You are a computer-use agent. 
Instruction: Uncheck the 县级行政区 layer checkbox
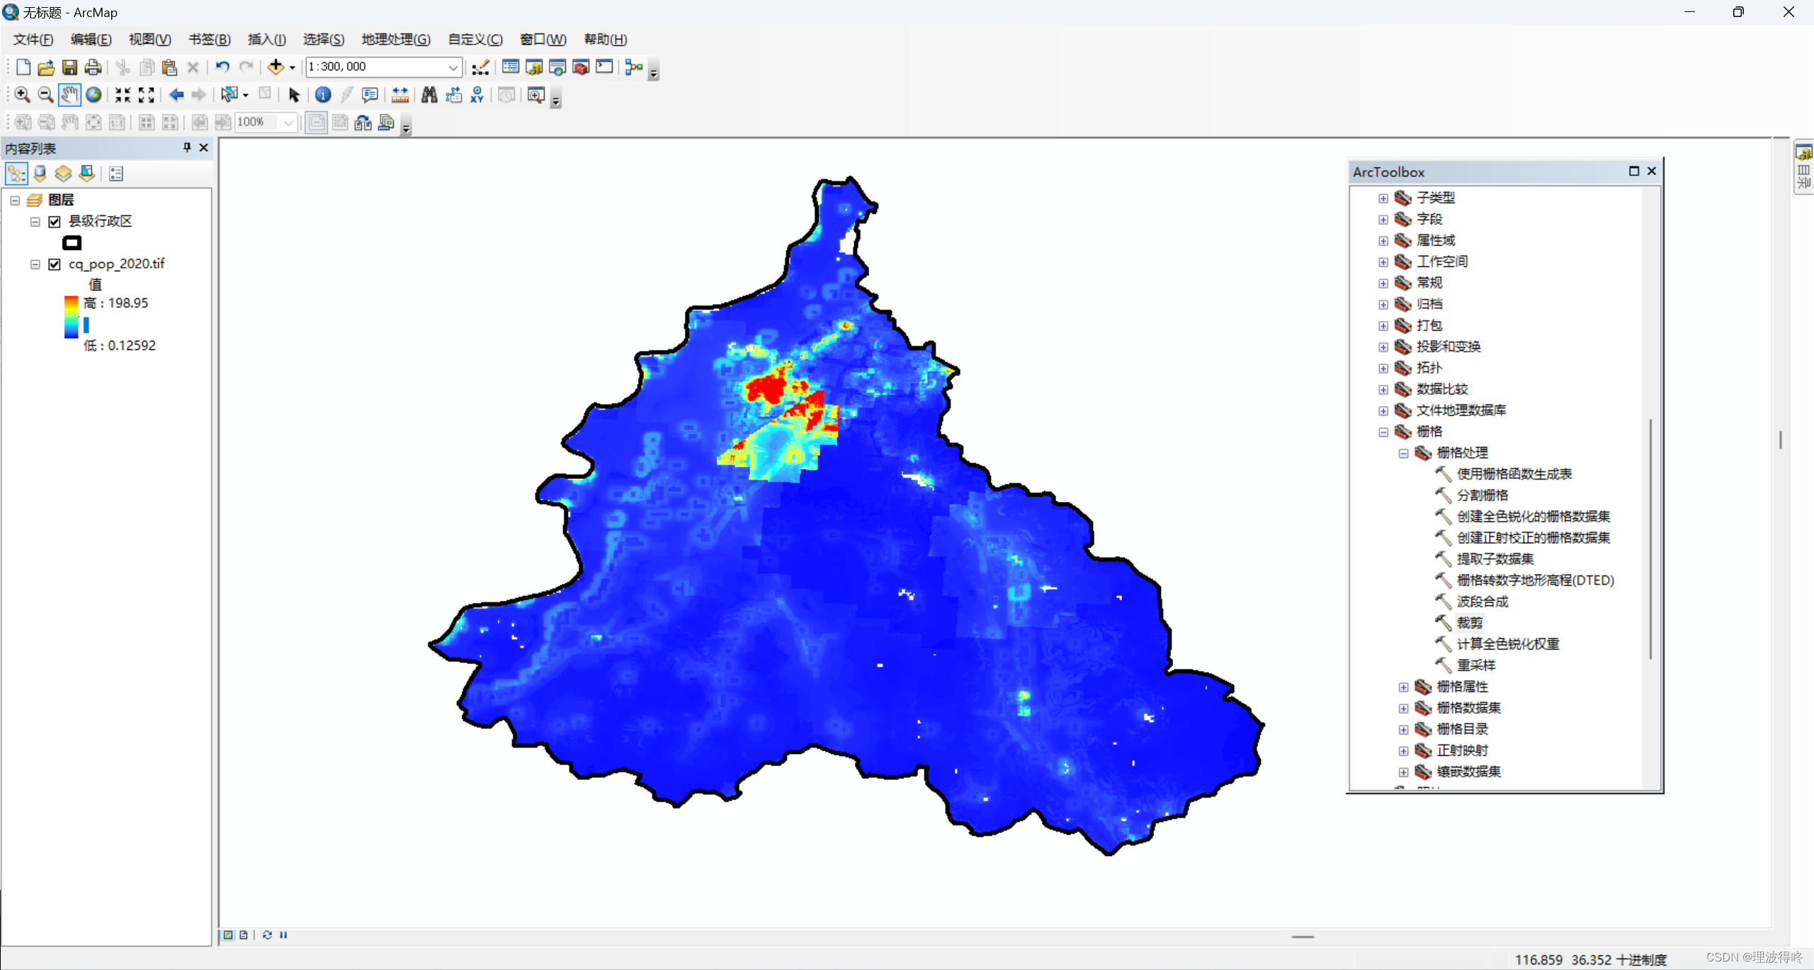55,222
